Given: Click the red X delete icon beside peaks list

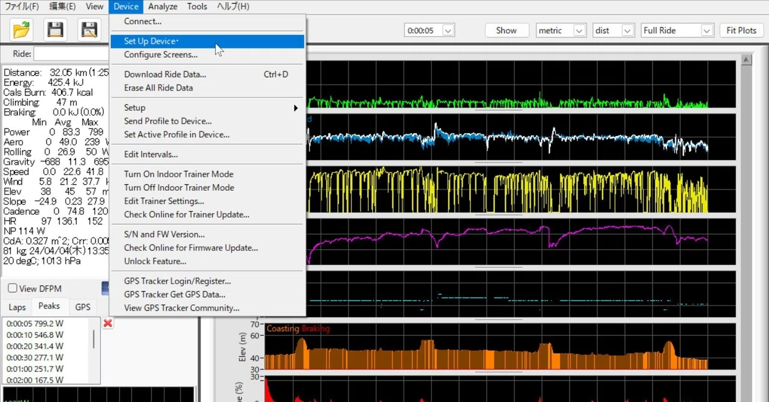Looking at the screenshot, I should coord(108,323).
